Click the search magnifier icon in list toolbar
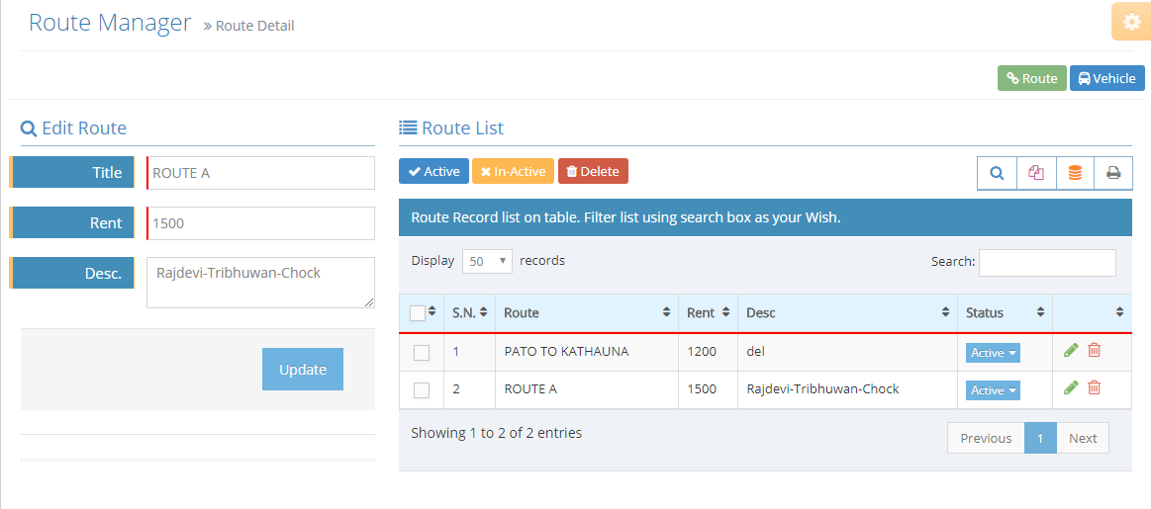The image size is (1151, 509). click(997, 173)
